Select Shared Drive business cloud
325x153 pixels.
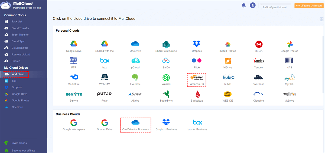105,125
